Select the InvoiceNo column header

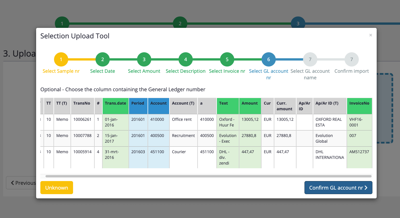[x=359, y=103]
